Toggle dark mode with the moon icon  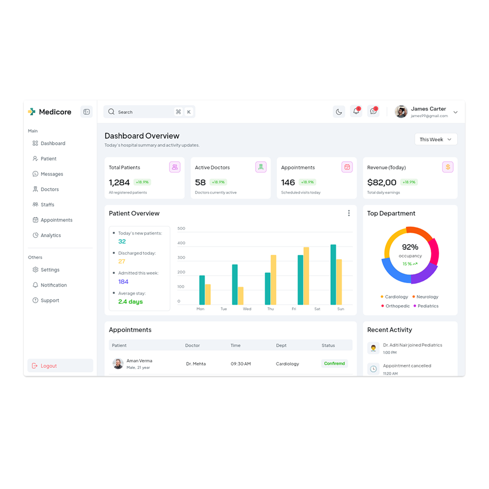pyautogui.click(x=339, y=112)
